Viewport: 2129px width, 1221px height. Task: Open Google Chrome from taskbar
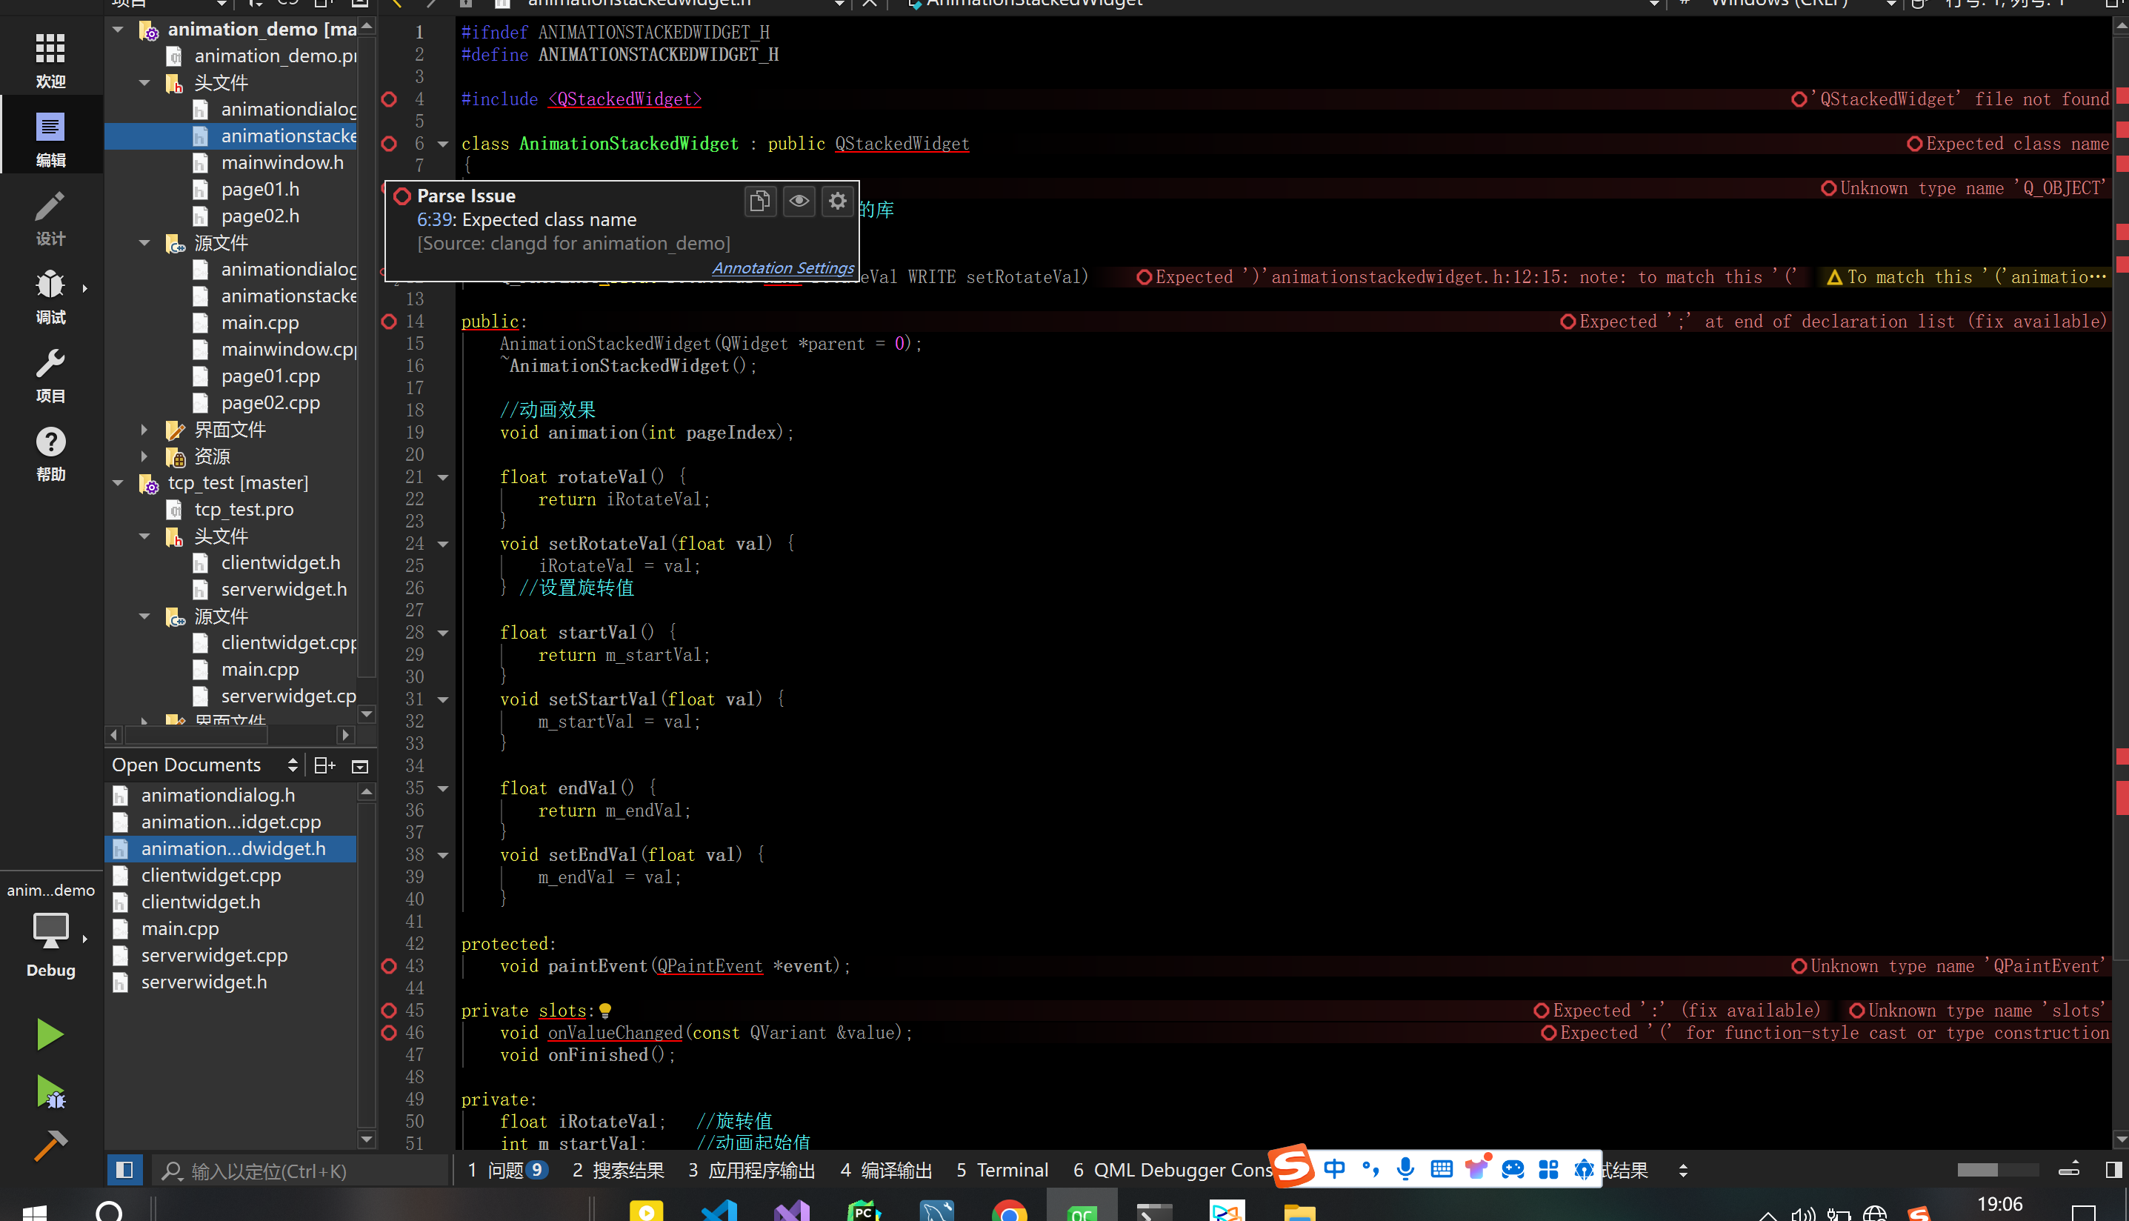(1009, 1211)
